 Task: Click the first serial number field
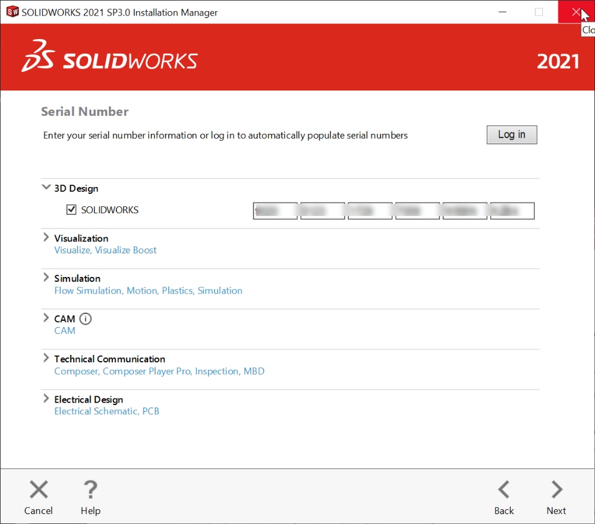tap(275, 211)
